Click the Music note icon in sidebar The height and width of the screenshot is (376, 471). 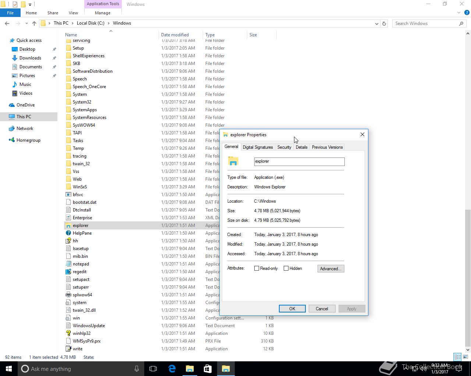(15, 84)
